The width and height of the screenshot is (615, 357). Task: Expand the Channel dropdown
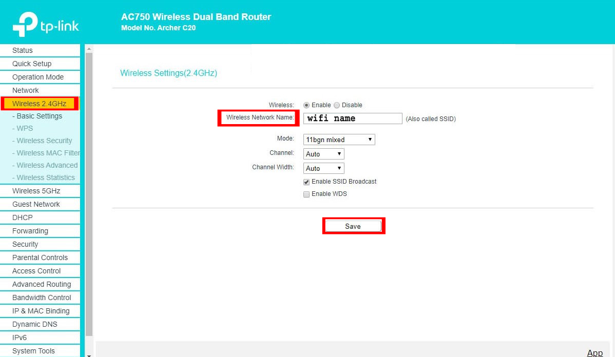323,154
